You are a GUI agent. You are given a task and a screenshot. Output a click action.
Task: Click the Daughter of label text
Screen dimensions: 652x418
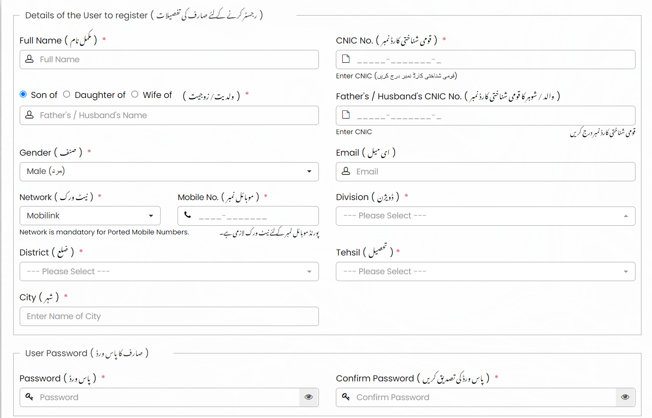click(100, 95)
